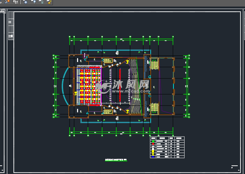Screen dimensions: 245x174
Task: Click the mark in bottom-right drawing corner
Action: (x=234, y=167)
